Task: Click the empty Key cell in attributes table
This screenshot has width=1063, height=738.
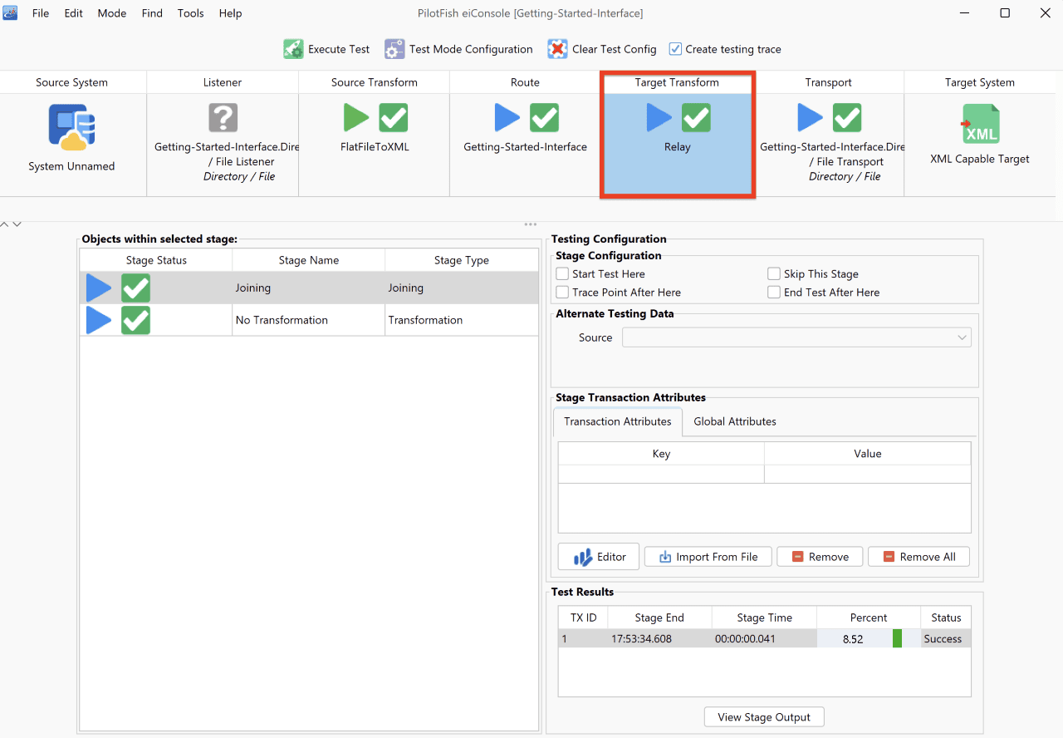Action: tap(661, 474)
